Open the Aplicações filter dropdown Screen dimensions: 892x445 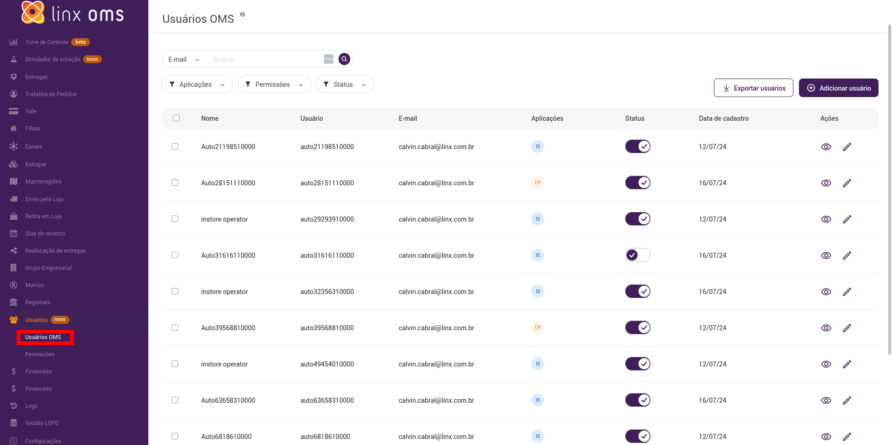pyautogui.click(x=197, y=85)
